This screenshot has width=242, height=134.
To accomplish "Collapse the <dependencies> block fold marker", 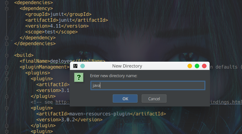I will coord(7,3).
